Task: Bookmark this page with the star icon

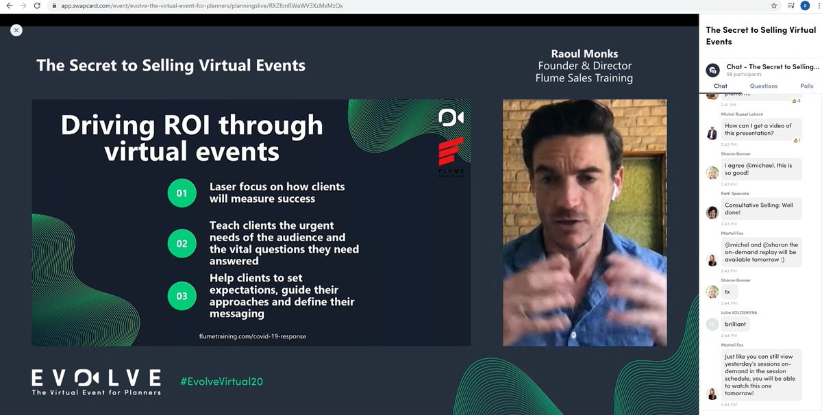Action: (x=774, y=5)
